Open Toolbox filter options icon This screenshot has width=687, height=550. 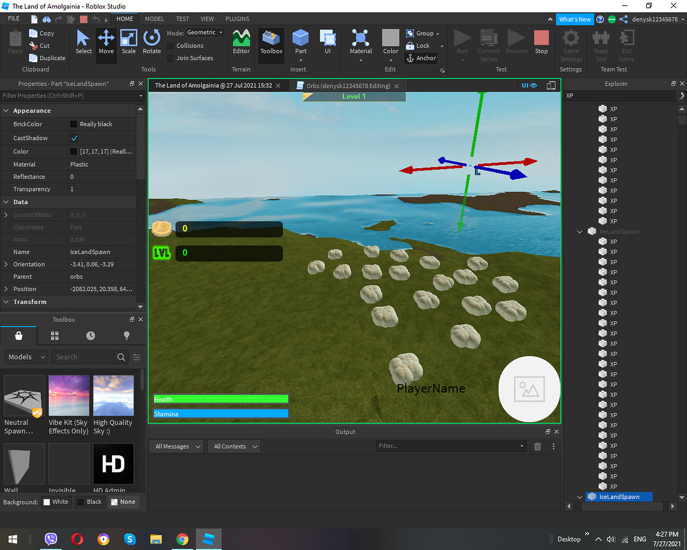[136, 357]
